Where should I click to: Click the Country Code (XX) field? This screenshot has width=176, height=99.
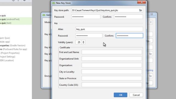pos(112,85)
